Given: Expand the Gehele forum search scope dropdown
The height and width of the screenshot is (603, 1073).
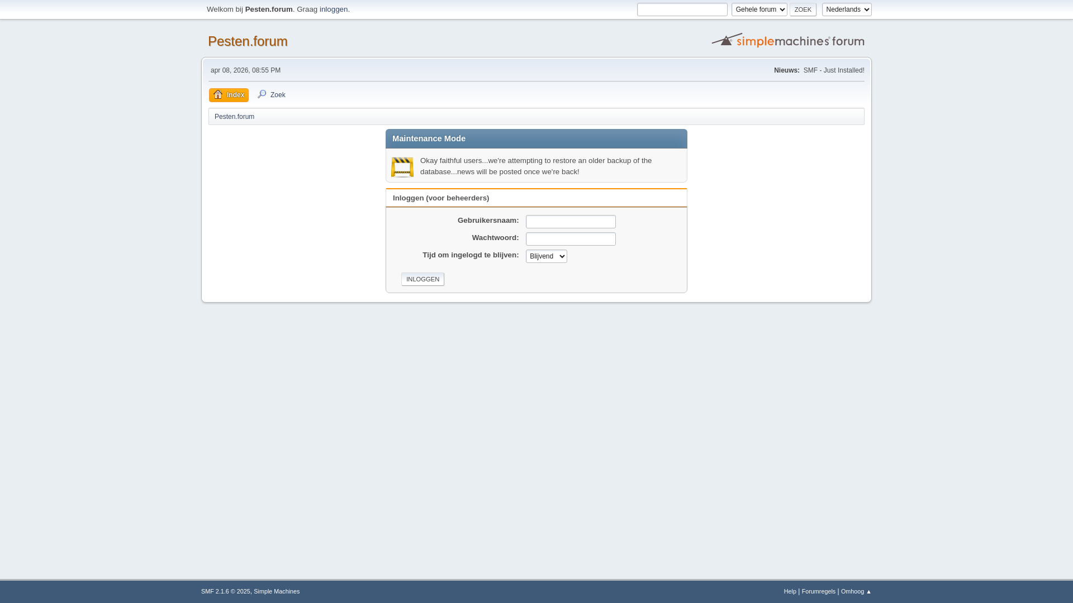Looking at the screenshot, I should coord(759,9).
